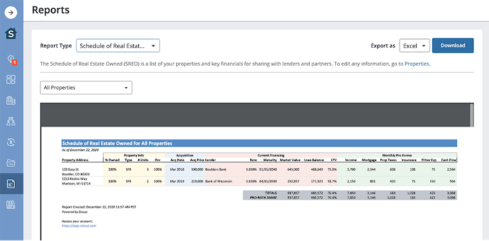Click the Download button
The width and height of the screenshot is (489, 241).
pos(453,46)
